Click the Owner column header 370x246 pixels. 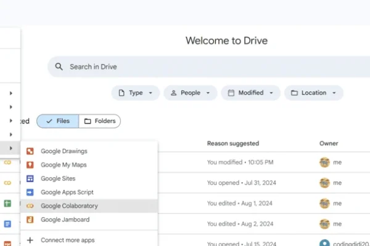tap(329, 143)
